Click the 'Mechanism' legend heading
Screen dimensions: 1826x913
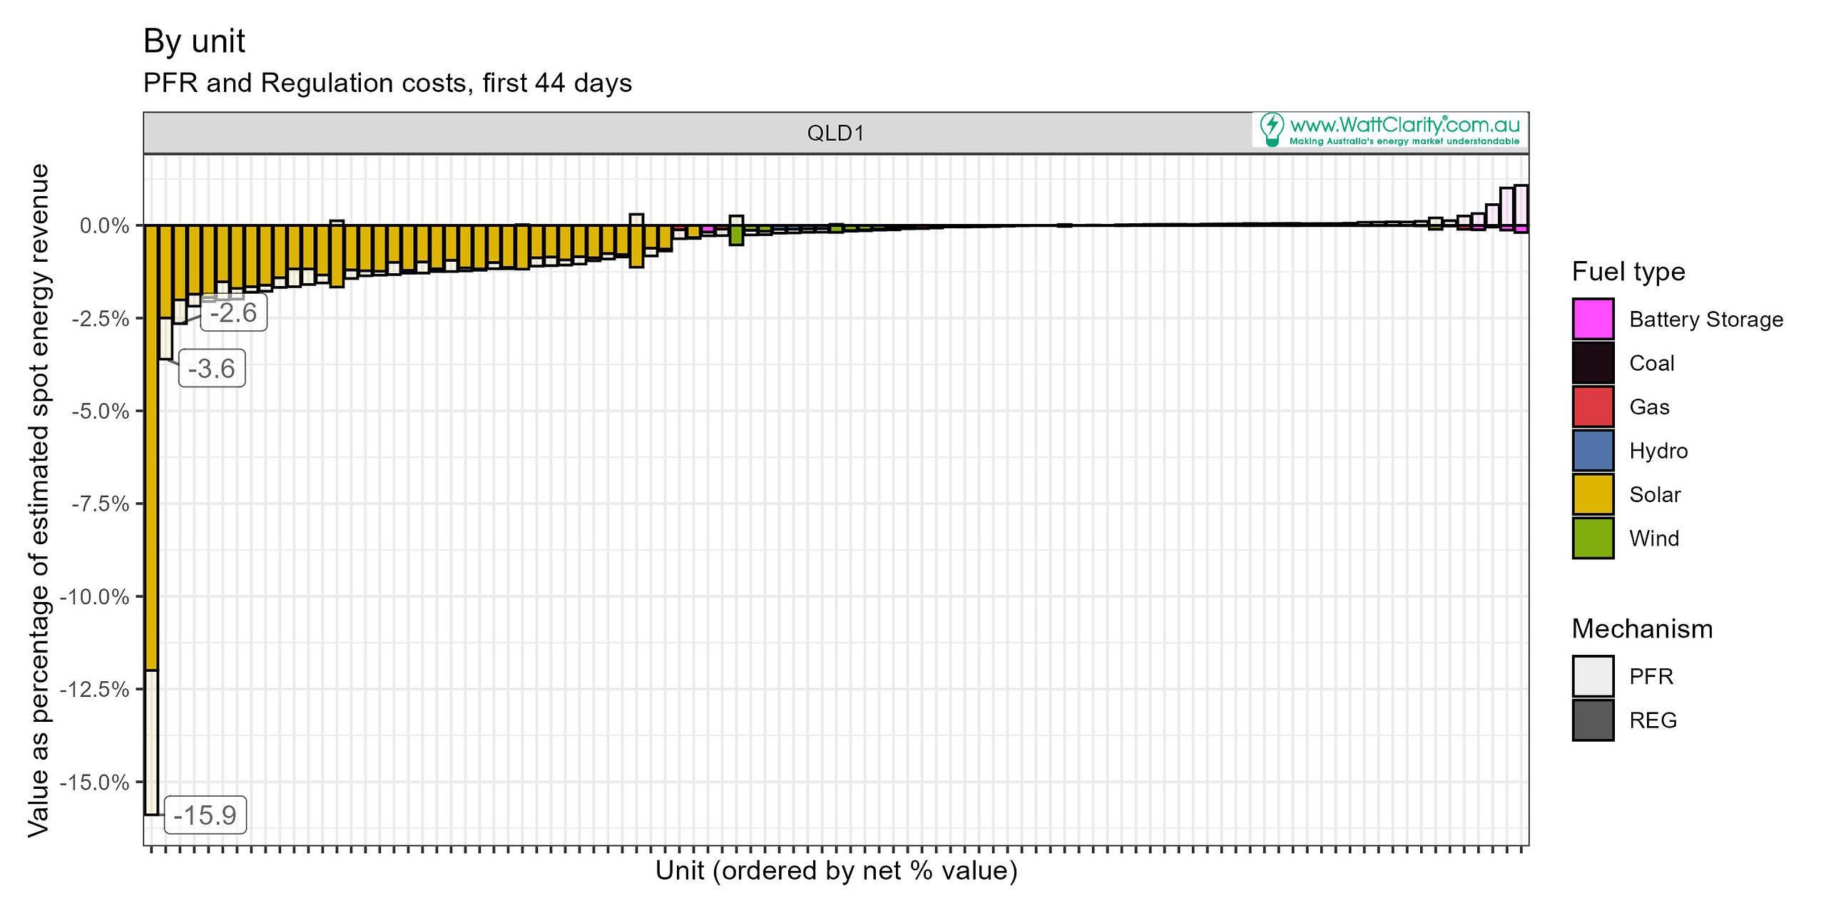1642,628
